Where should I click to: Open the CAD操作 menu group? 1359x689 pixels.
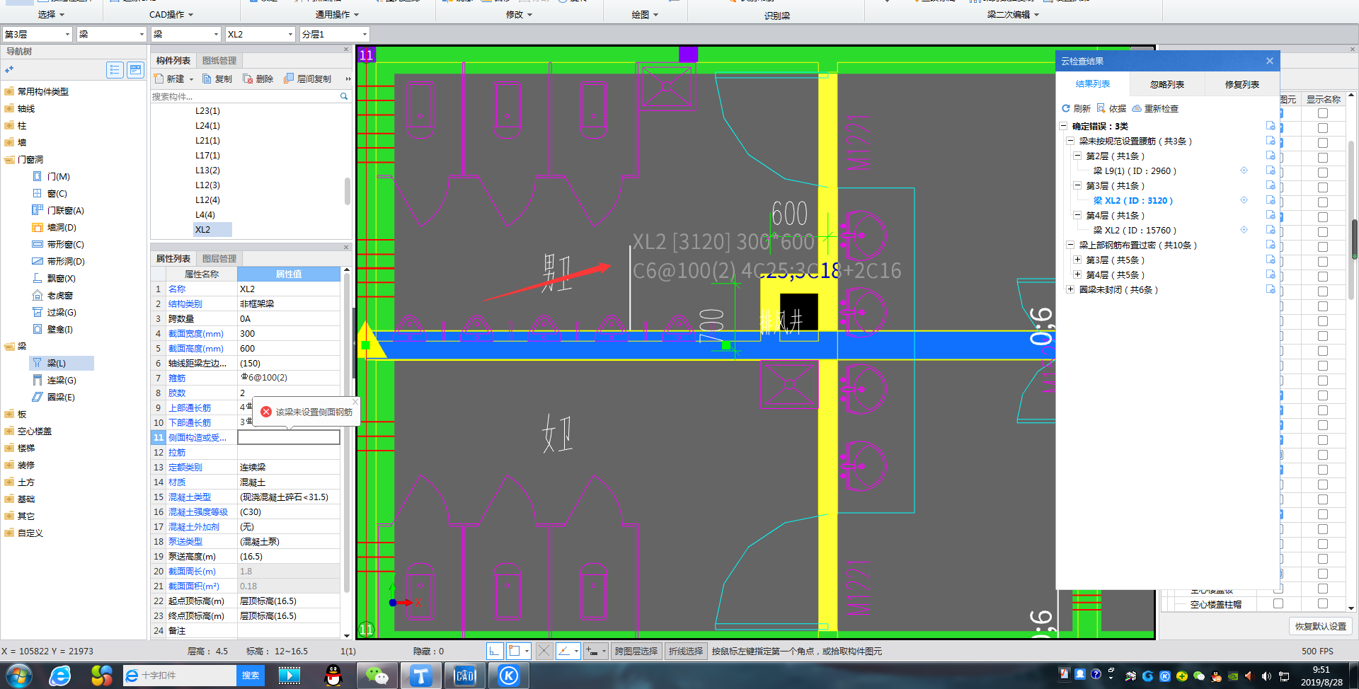(x=171, y=14)
